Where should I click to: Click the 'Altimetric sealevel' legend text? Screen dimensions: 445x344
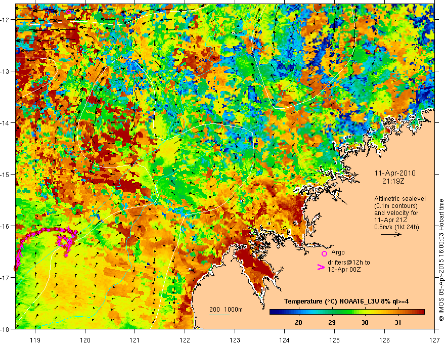click(x=400, y=199)
